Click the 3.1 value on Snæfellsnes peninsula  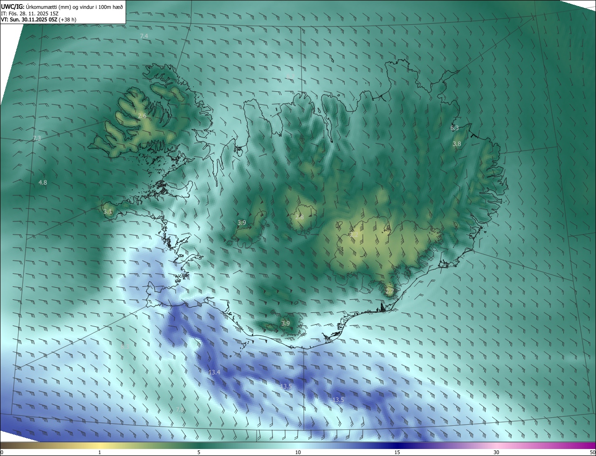108,212
